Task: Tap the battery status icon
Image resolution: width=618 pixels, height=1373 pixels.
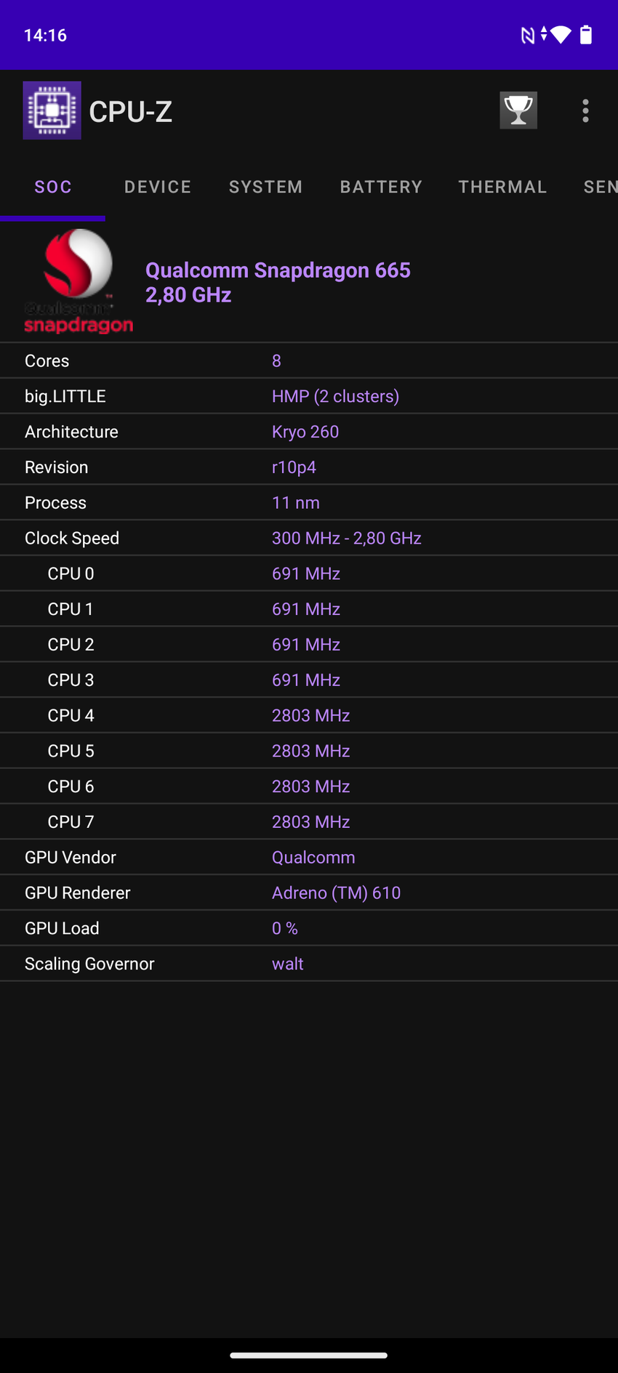Action: pyautogui.click(x=586, y=35)
